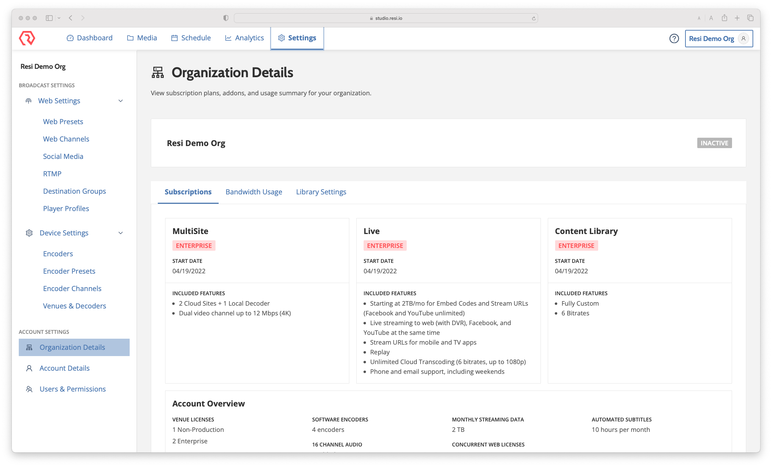Open a new tab with the plus icon
This screenshot has height=467, width=772.
click(x=737, y=18)
